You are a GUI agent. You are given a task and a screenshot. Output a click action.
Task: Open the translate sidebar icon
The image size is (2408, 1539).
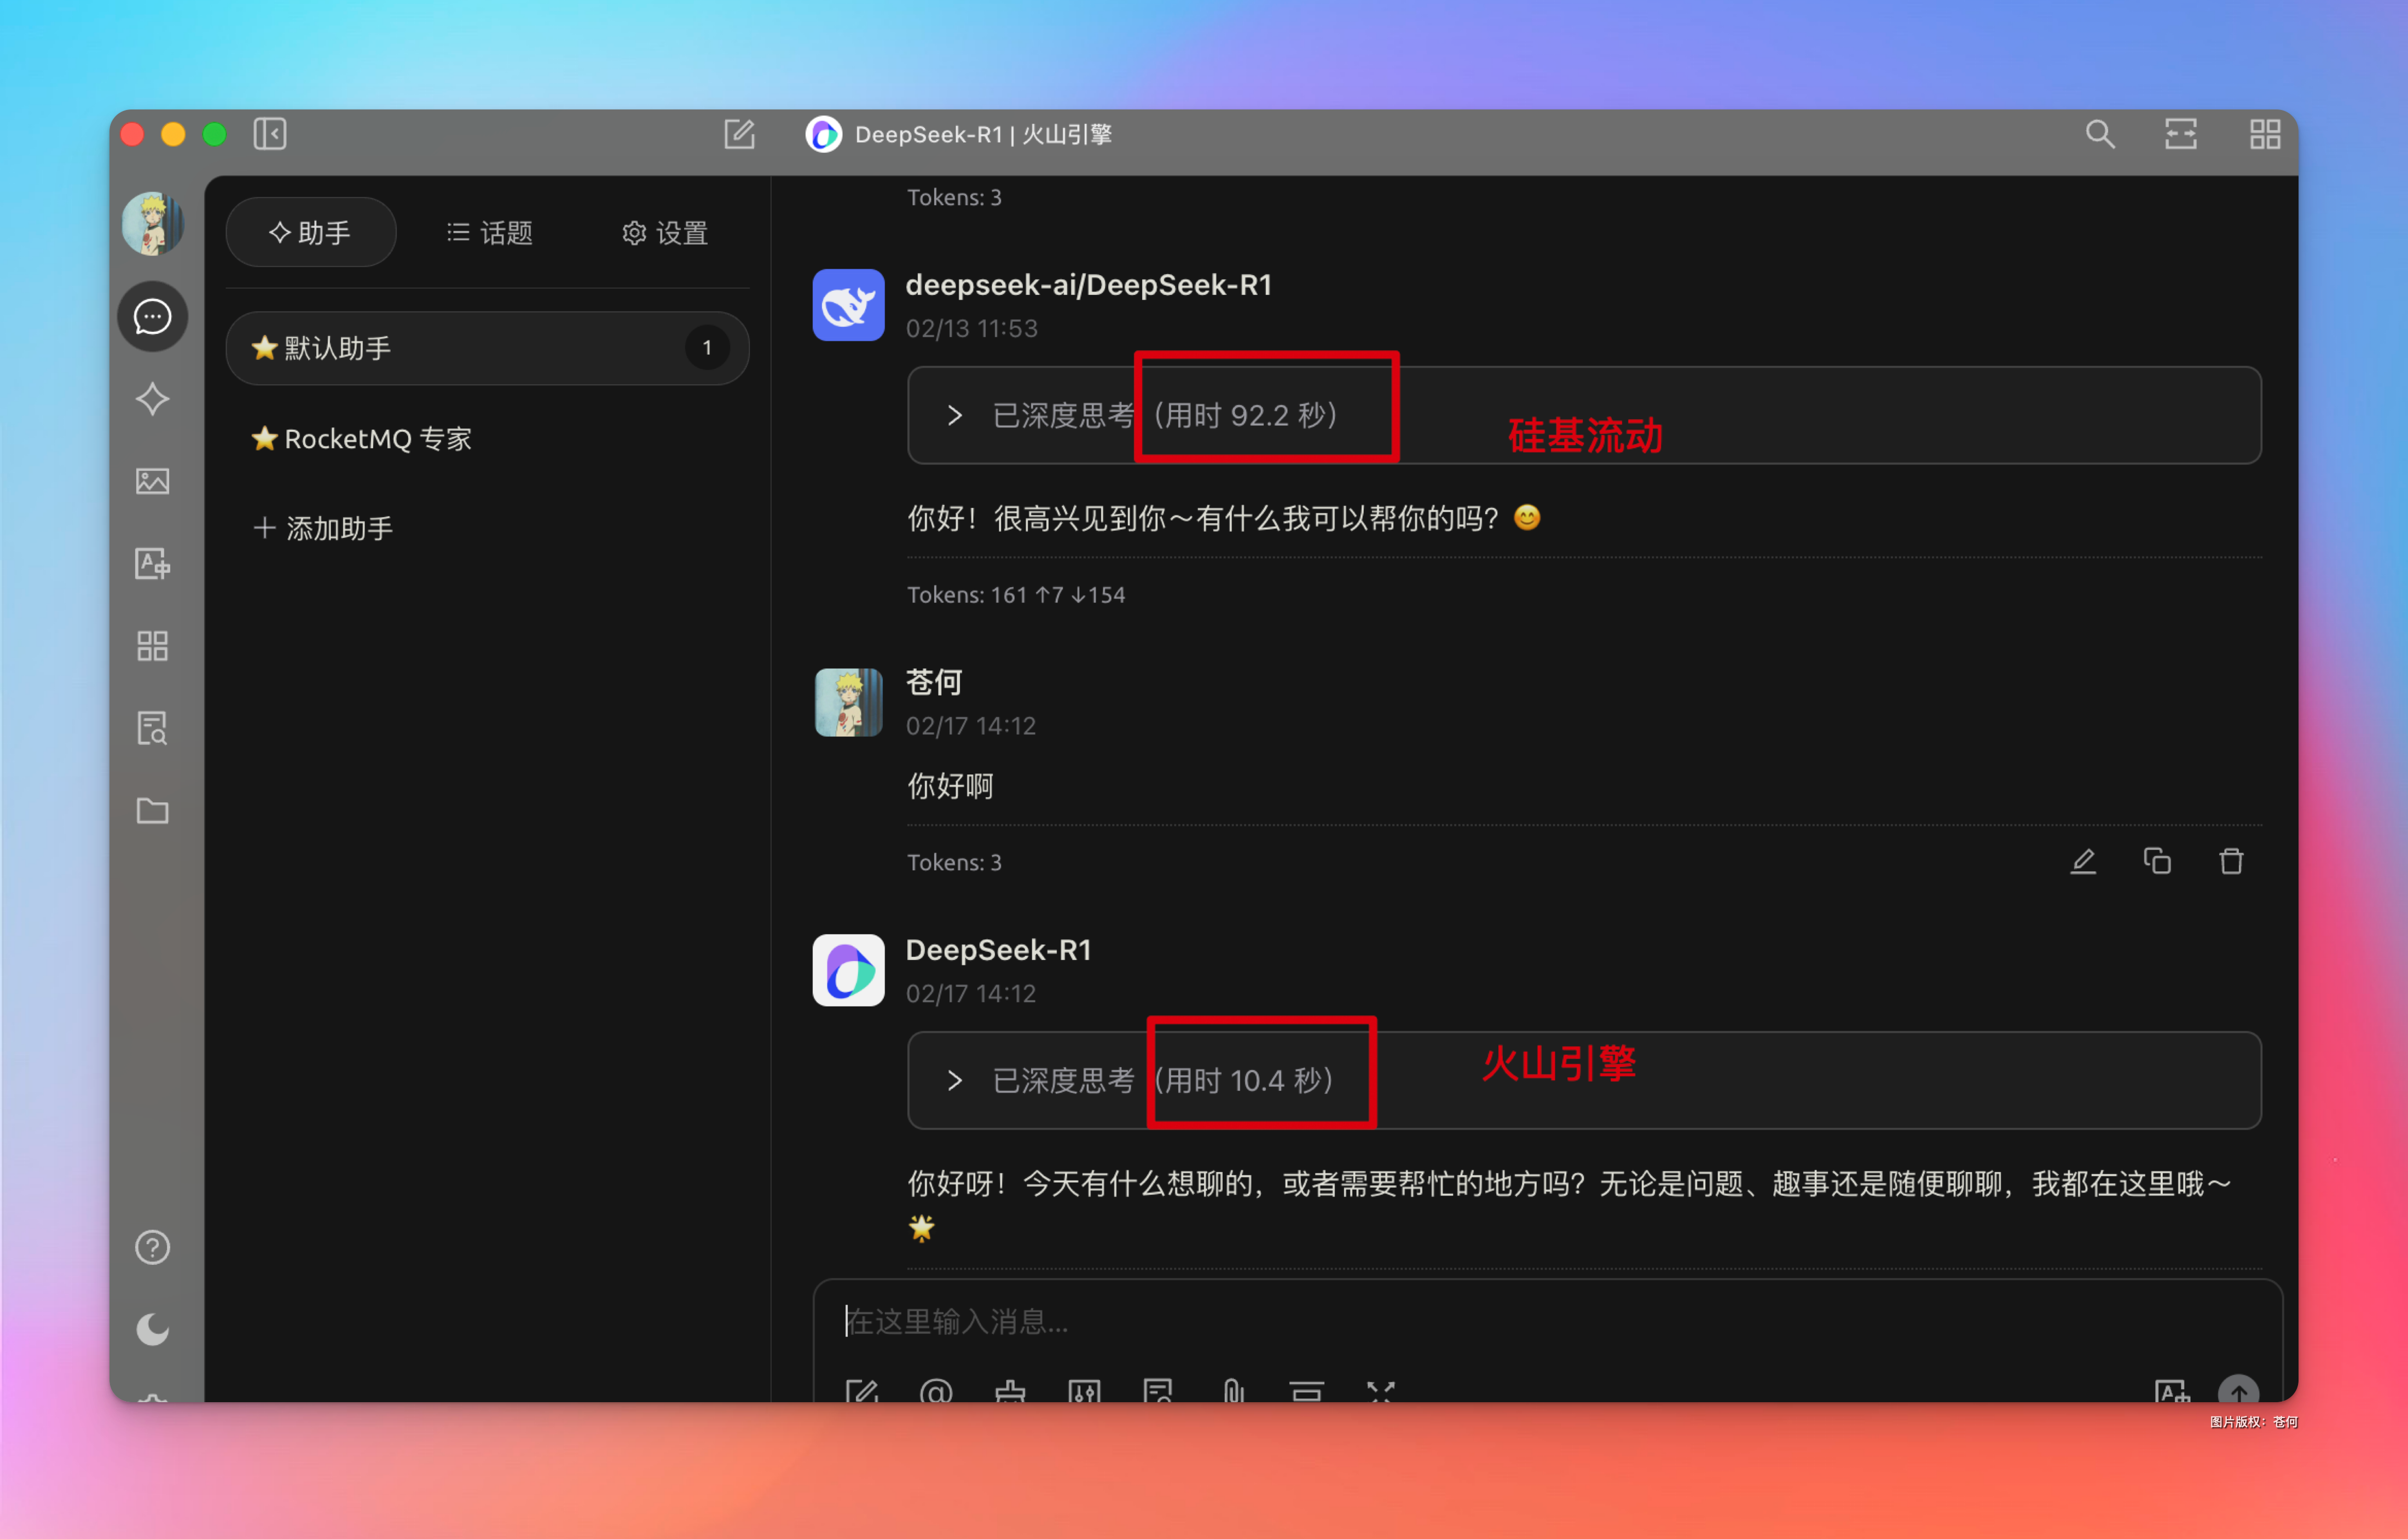tap(152, 563)
